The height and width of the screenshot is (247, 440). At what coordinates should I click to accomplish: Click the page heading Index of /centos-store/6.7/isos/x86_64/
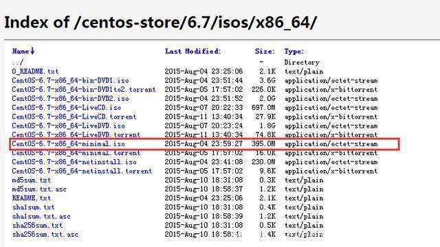[160, 23]
